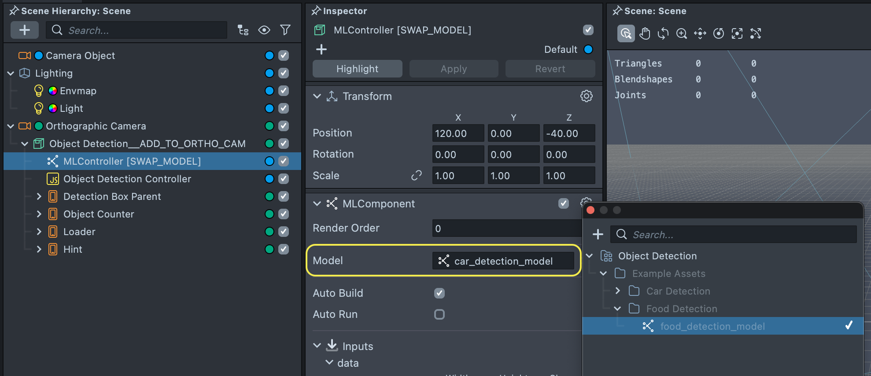The width and height of the screenshot is (871, 376).
Task: Select the move arrows tool in Scene toolbar
Action: [700, 33]
